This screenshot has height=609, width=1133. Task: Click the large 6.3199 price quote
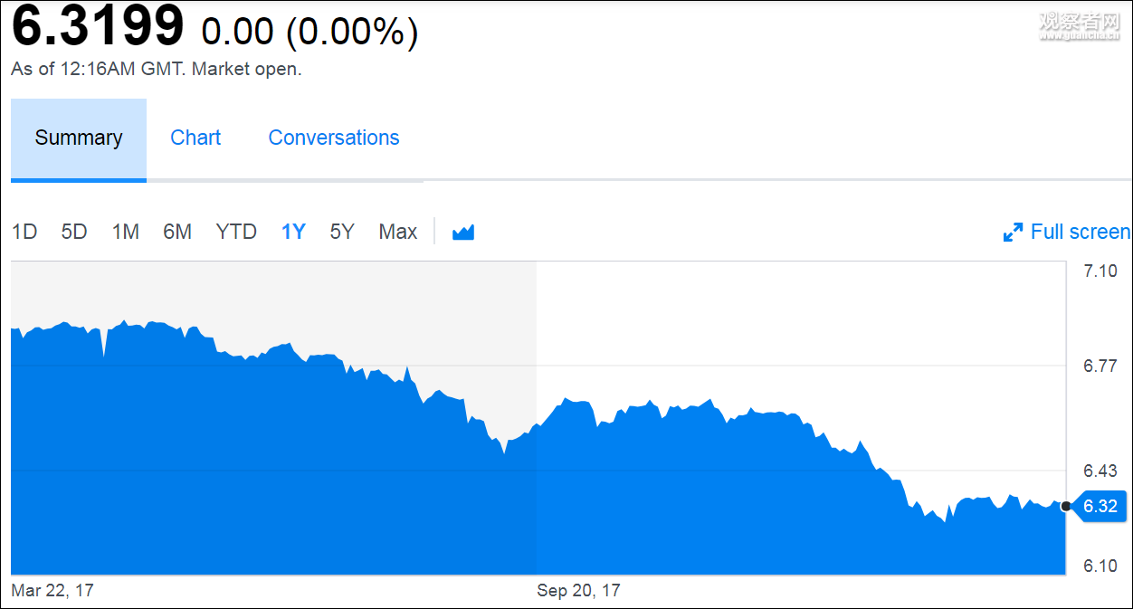pos(98,27)
